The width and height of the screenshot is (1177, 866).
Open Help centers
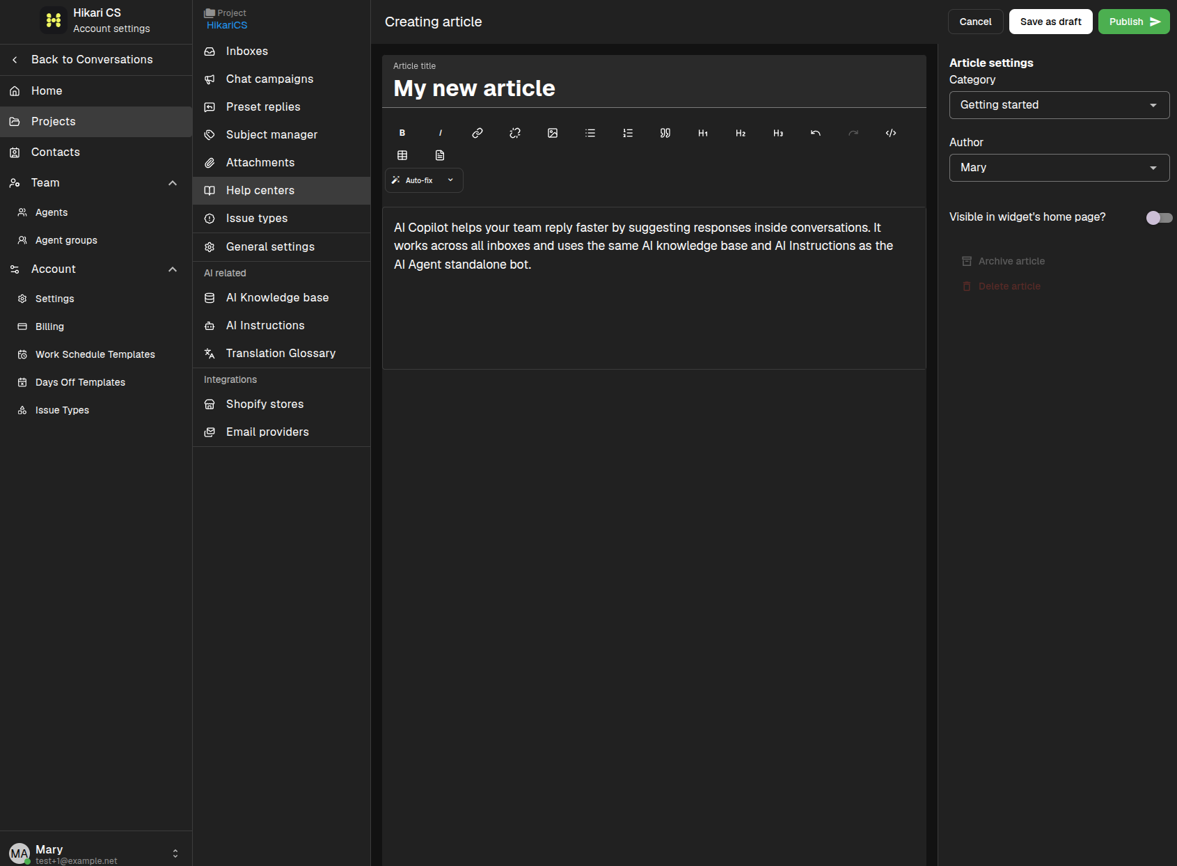[x=281, y=191]
